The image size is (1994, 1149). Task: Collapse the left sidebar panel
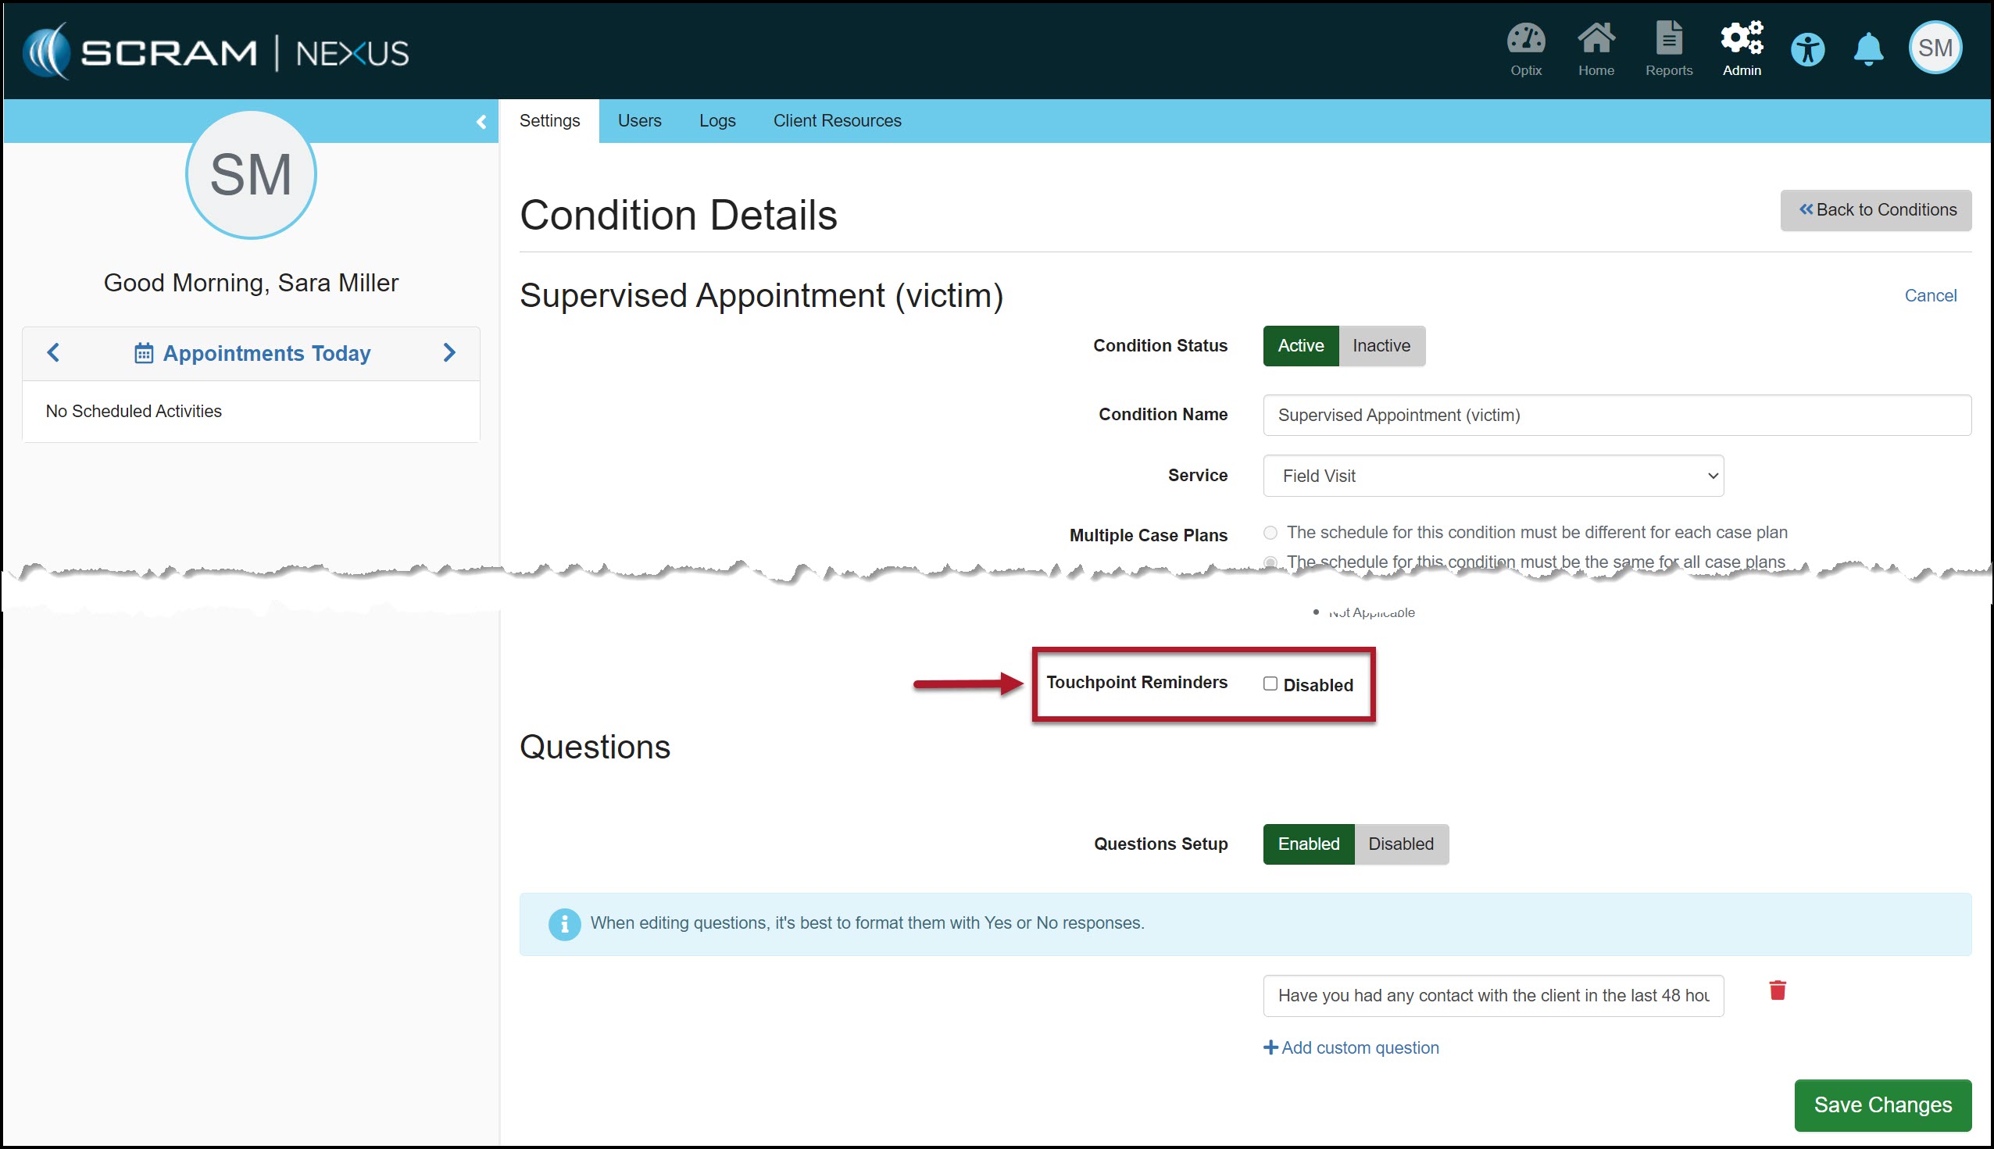(x=481, y=122)
